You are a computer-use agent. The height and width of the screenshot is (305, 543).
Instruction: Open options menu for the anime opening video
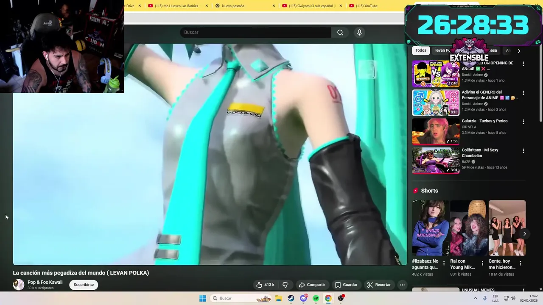coord(523,64)
